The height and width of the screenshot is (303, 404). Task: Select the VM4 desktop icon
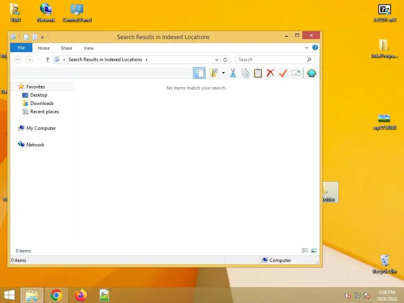(15, 12)
